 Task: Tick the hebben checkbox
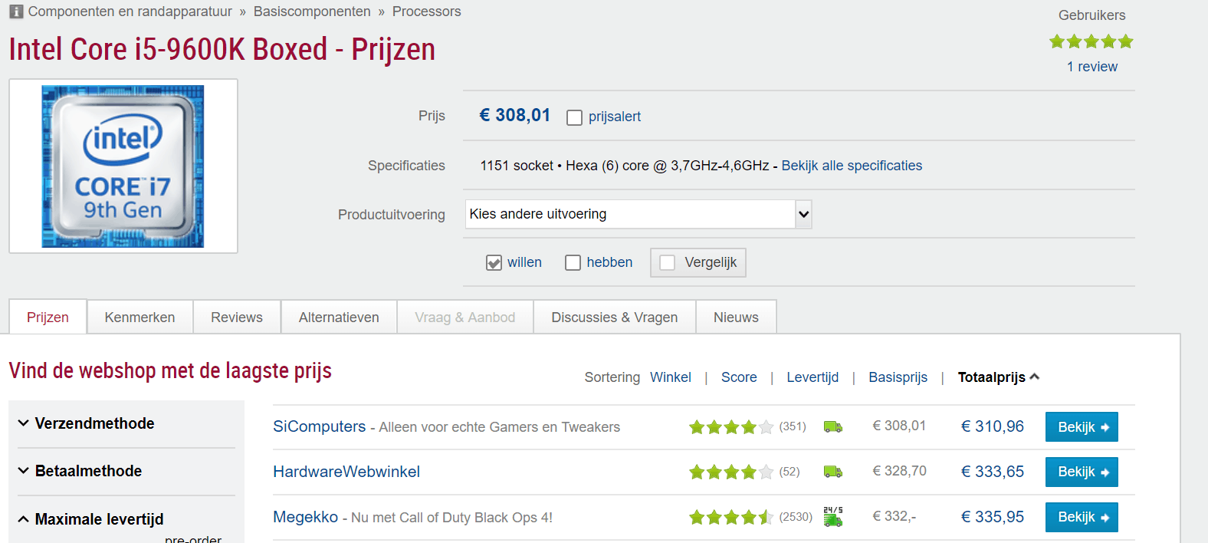tap(573, 263)
